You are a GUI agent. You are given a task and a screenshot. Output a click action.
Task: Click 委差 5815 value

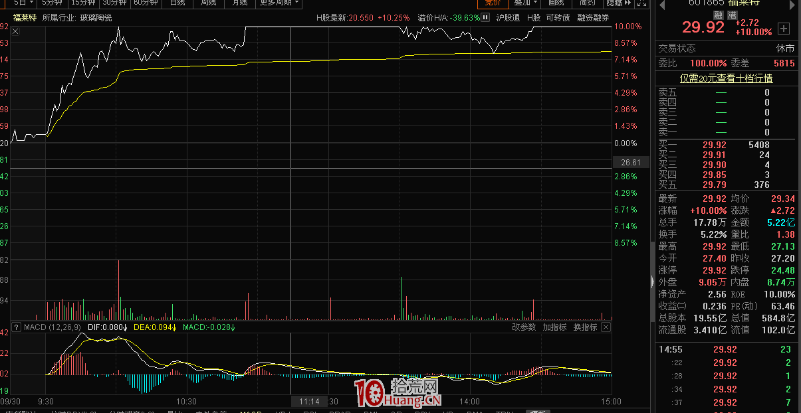(784, 63)
